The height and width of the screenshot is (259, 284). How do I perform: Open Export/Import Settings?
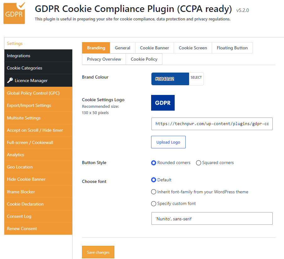pos(38,105)
